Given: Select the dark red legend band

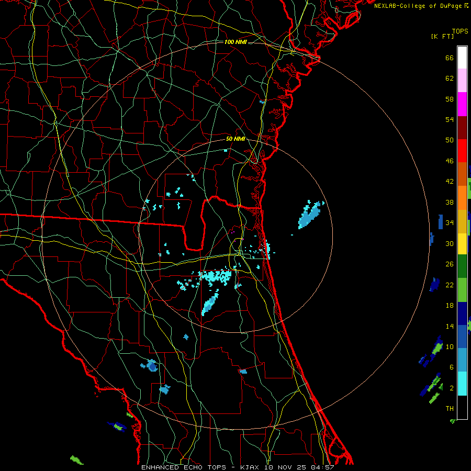Looking at the screenshot, I should pos(462,127).
